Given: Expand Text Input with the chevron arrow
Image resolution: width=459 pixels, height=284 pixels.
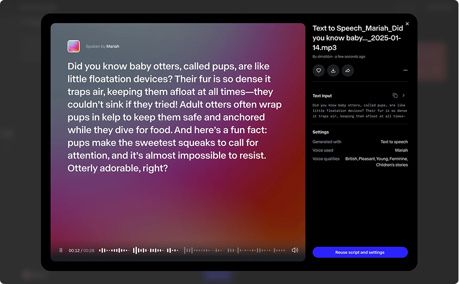Looking at the screenshot, I should tap(404, 95).
